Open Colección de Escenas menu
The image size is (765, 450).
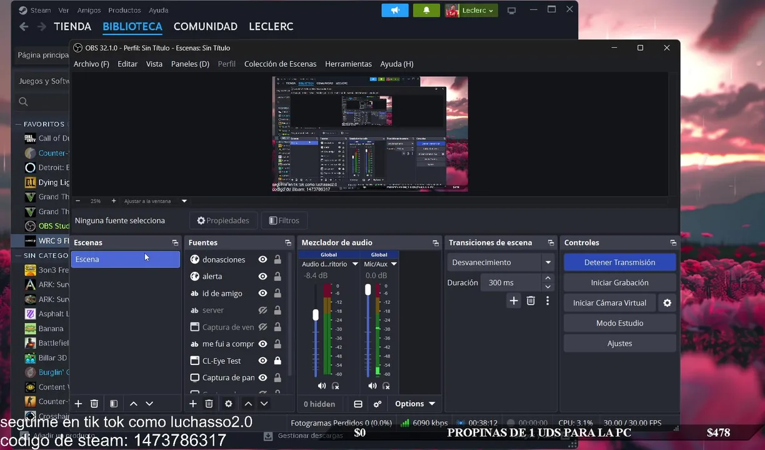click(280, 64)
